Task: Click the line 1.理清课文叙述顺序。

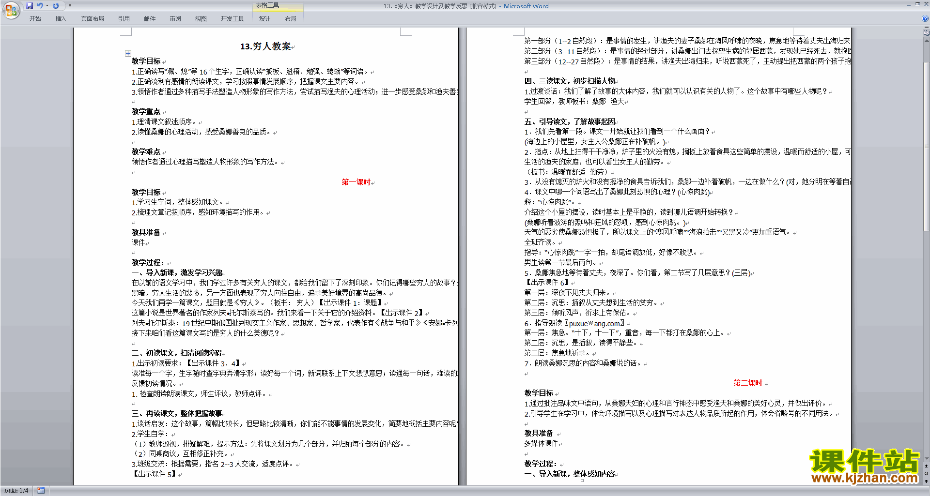Action: tap(164, 121)
